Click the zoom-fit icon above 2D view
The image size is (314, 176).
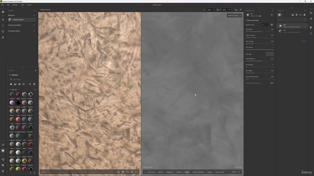click(236, 10)
